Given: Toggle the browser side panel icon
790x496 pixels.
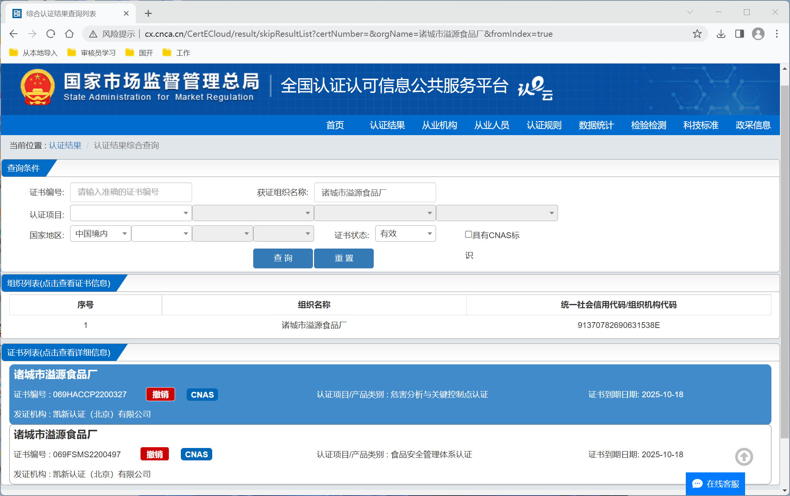Looking at the screenshot, I should click(x=739, y=34).
